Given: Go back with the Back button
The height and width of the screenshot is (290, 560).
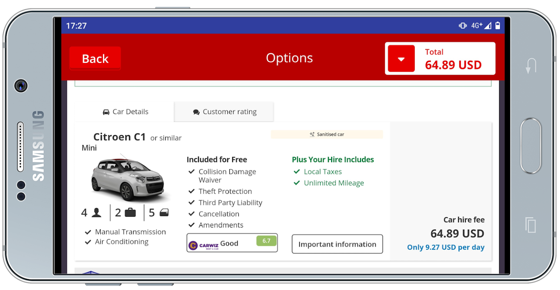Looking at the screenshot, I should tap(95, 58).
